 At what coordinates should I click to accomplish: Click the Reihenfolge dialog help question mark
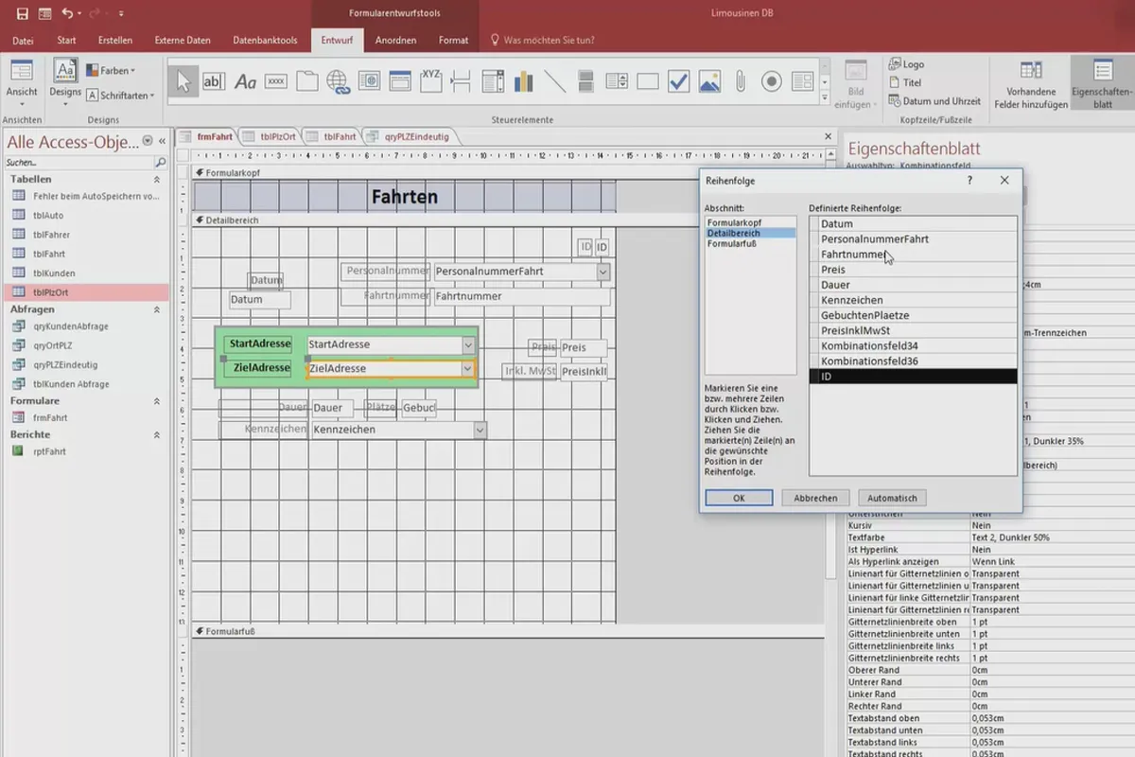pyautogui.click(x=970, y=180)
